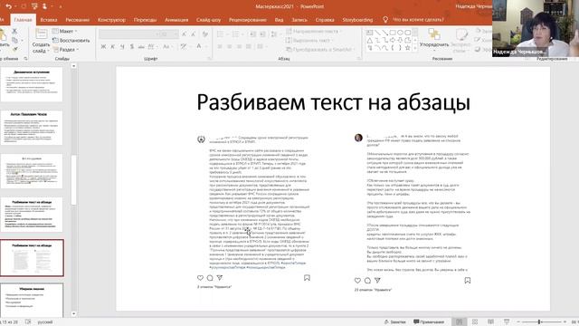Click the increase font size icon
The image size is (579, 326).
pyautogui.click(x=184, y=34)
